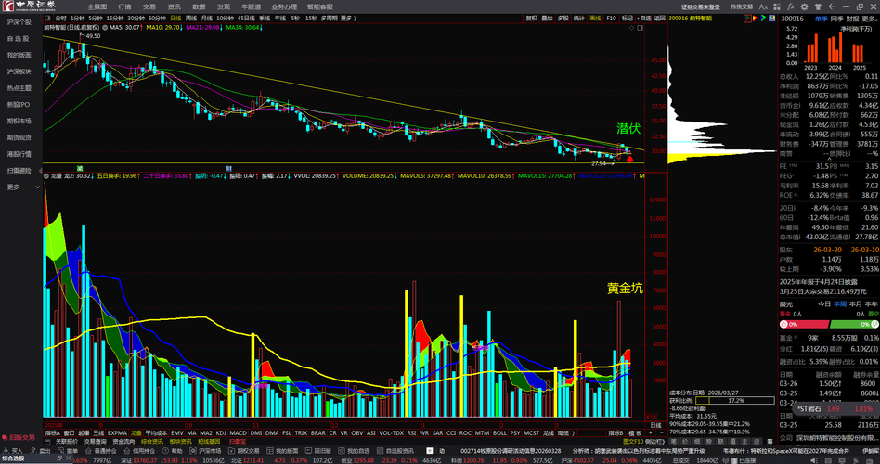Click the 我的版面 icon in bottom toolbar
The width and height of the screenshot is (880, 464).
tap(270, 451)
